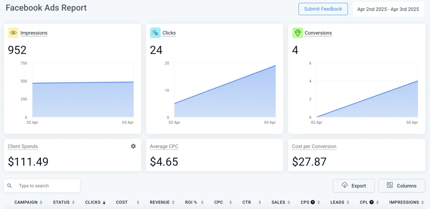The image size is (430, 209).
Task: Click the $27.87 cost per conversion value
Action: [309, 162]
